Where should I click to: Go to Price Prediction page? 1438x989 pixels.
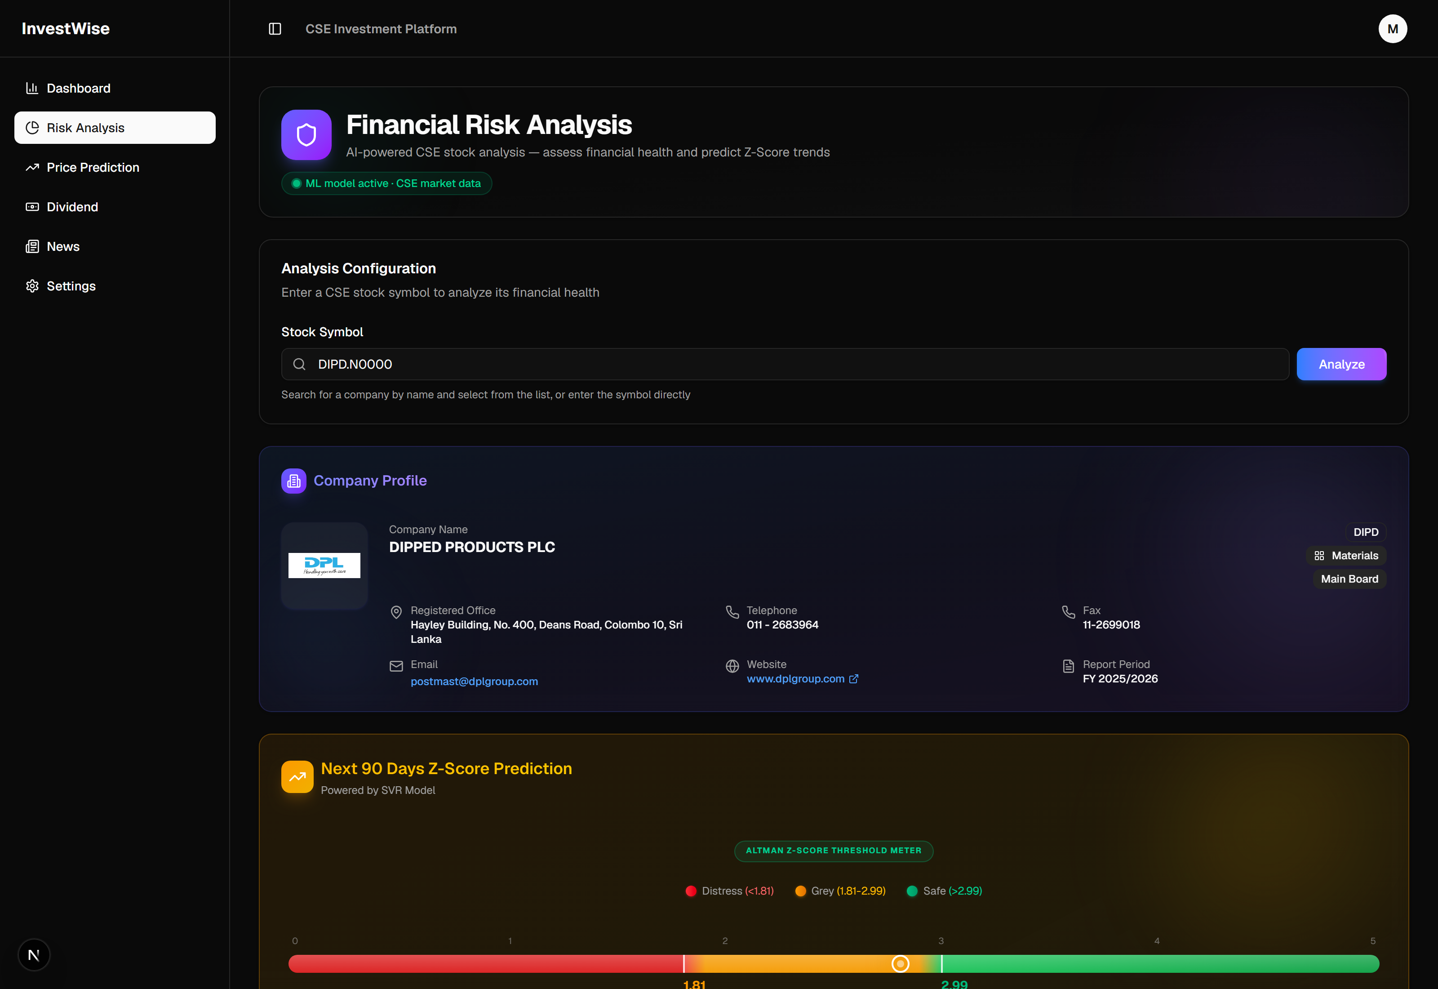(x=115, y=167)
